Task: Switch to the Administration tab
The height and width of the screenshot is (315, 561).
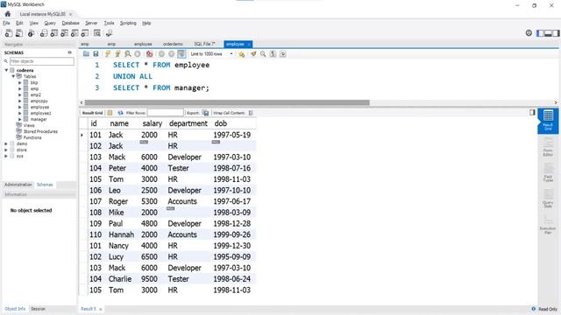Action: click(18, 185)
